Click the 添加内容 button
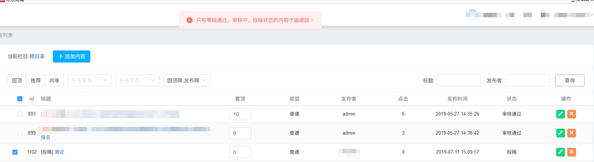Image resolution: width=594 pixels, height=162 pixels. (x=72, y=57)
